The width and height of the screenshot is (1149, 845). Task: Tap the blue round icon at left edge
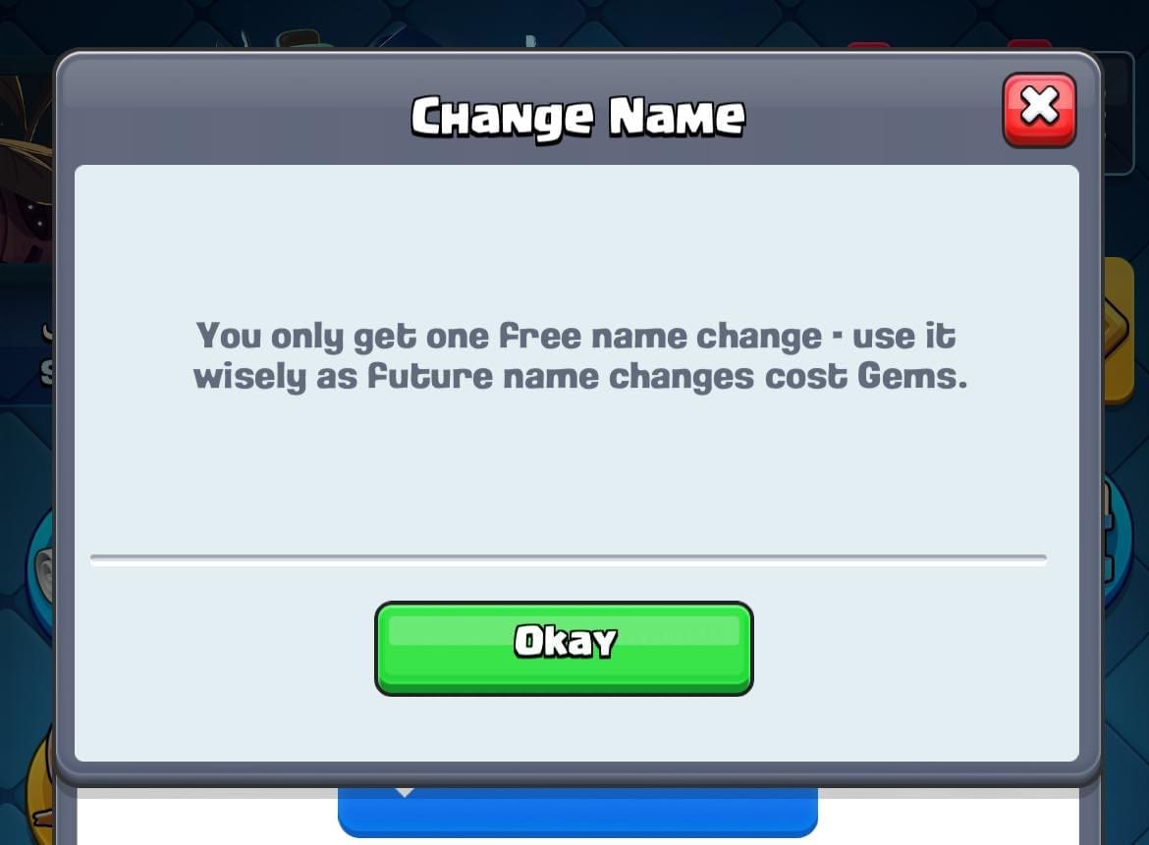click(40, 571)
